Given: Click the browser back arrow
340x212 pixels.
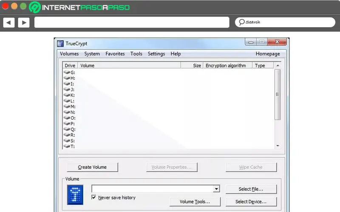Looking at the screenshot, I should (9, 22).
